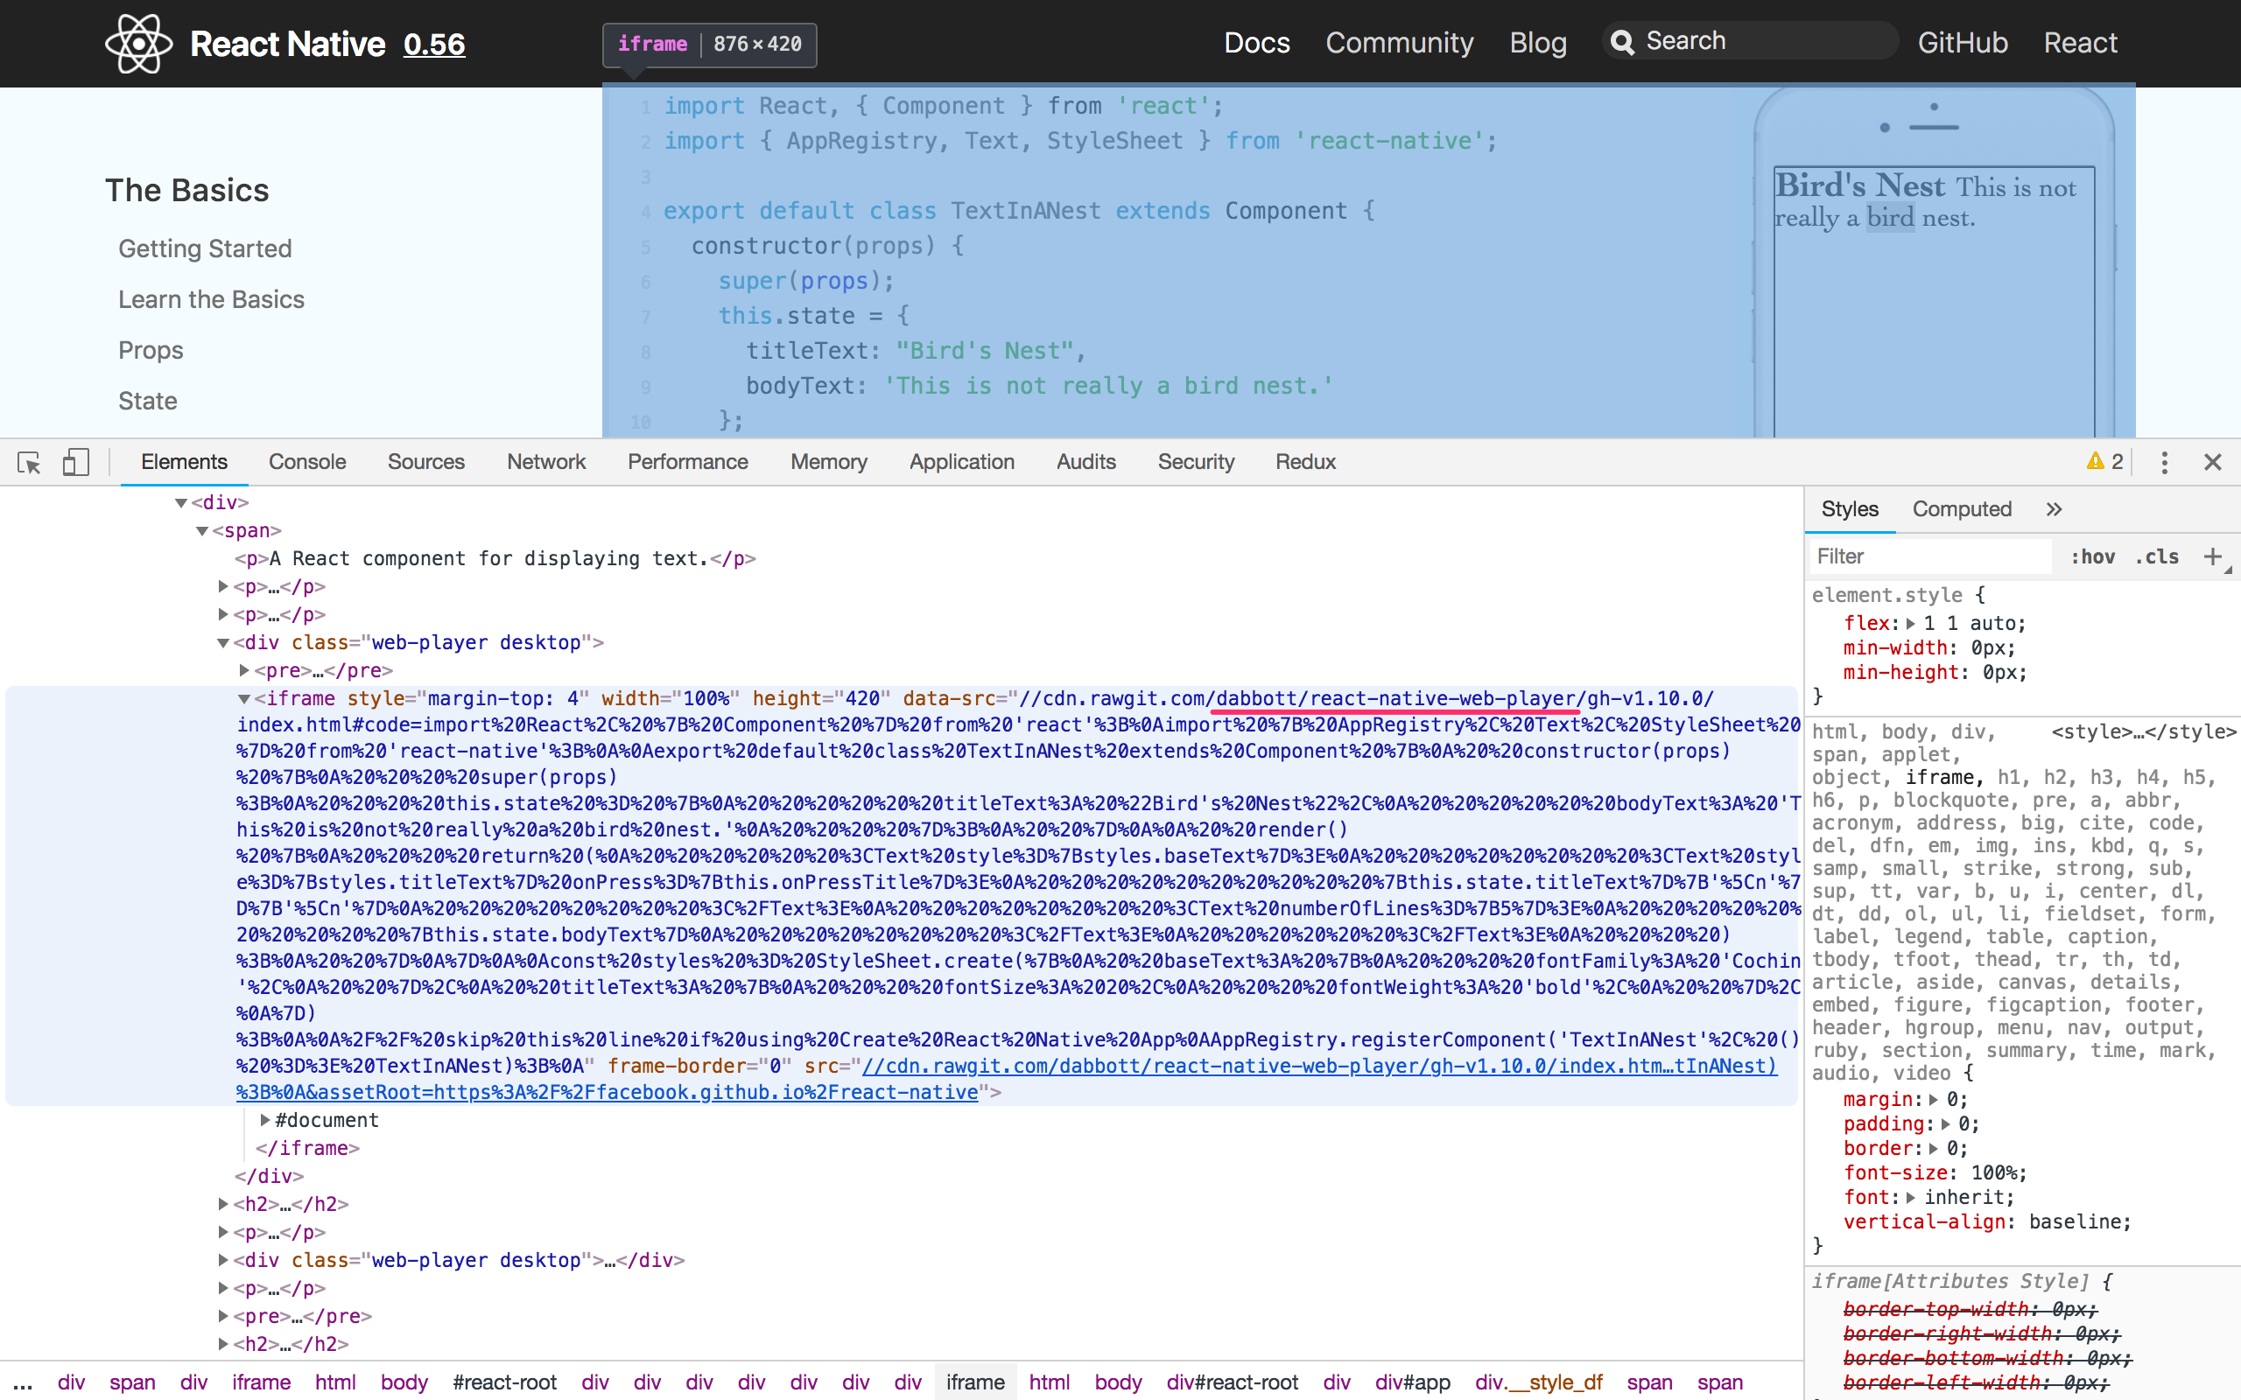Click the GitHub navigation link
The height and width of the screenshot is (1400, 2241).
(x=1962, y=43)
